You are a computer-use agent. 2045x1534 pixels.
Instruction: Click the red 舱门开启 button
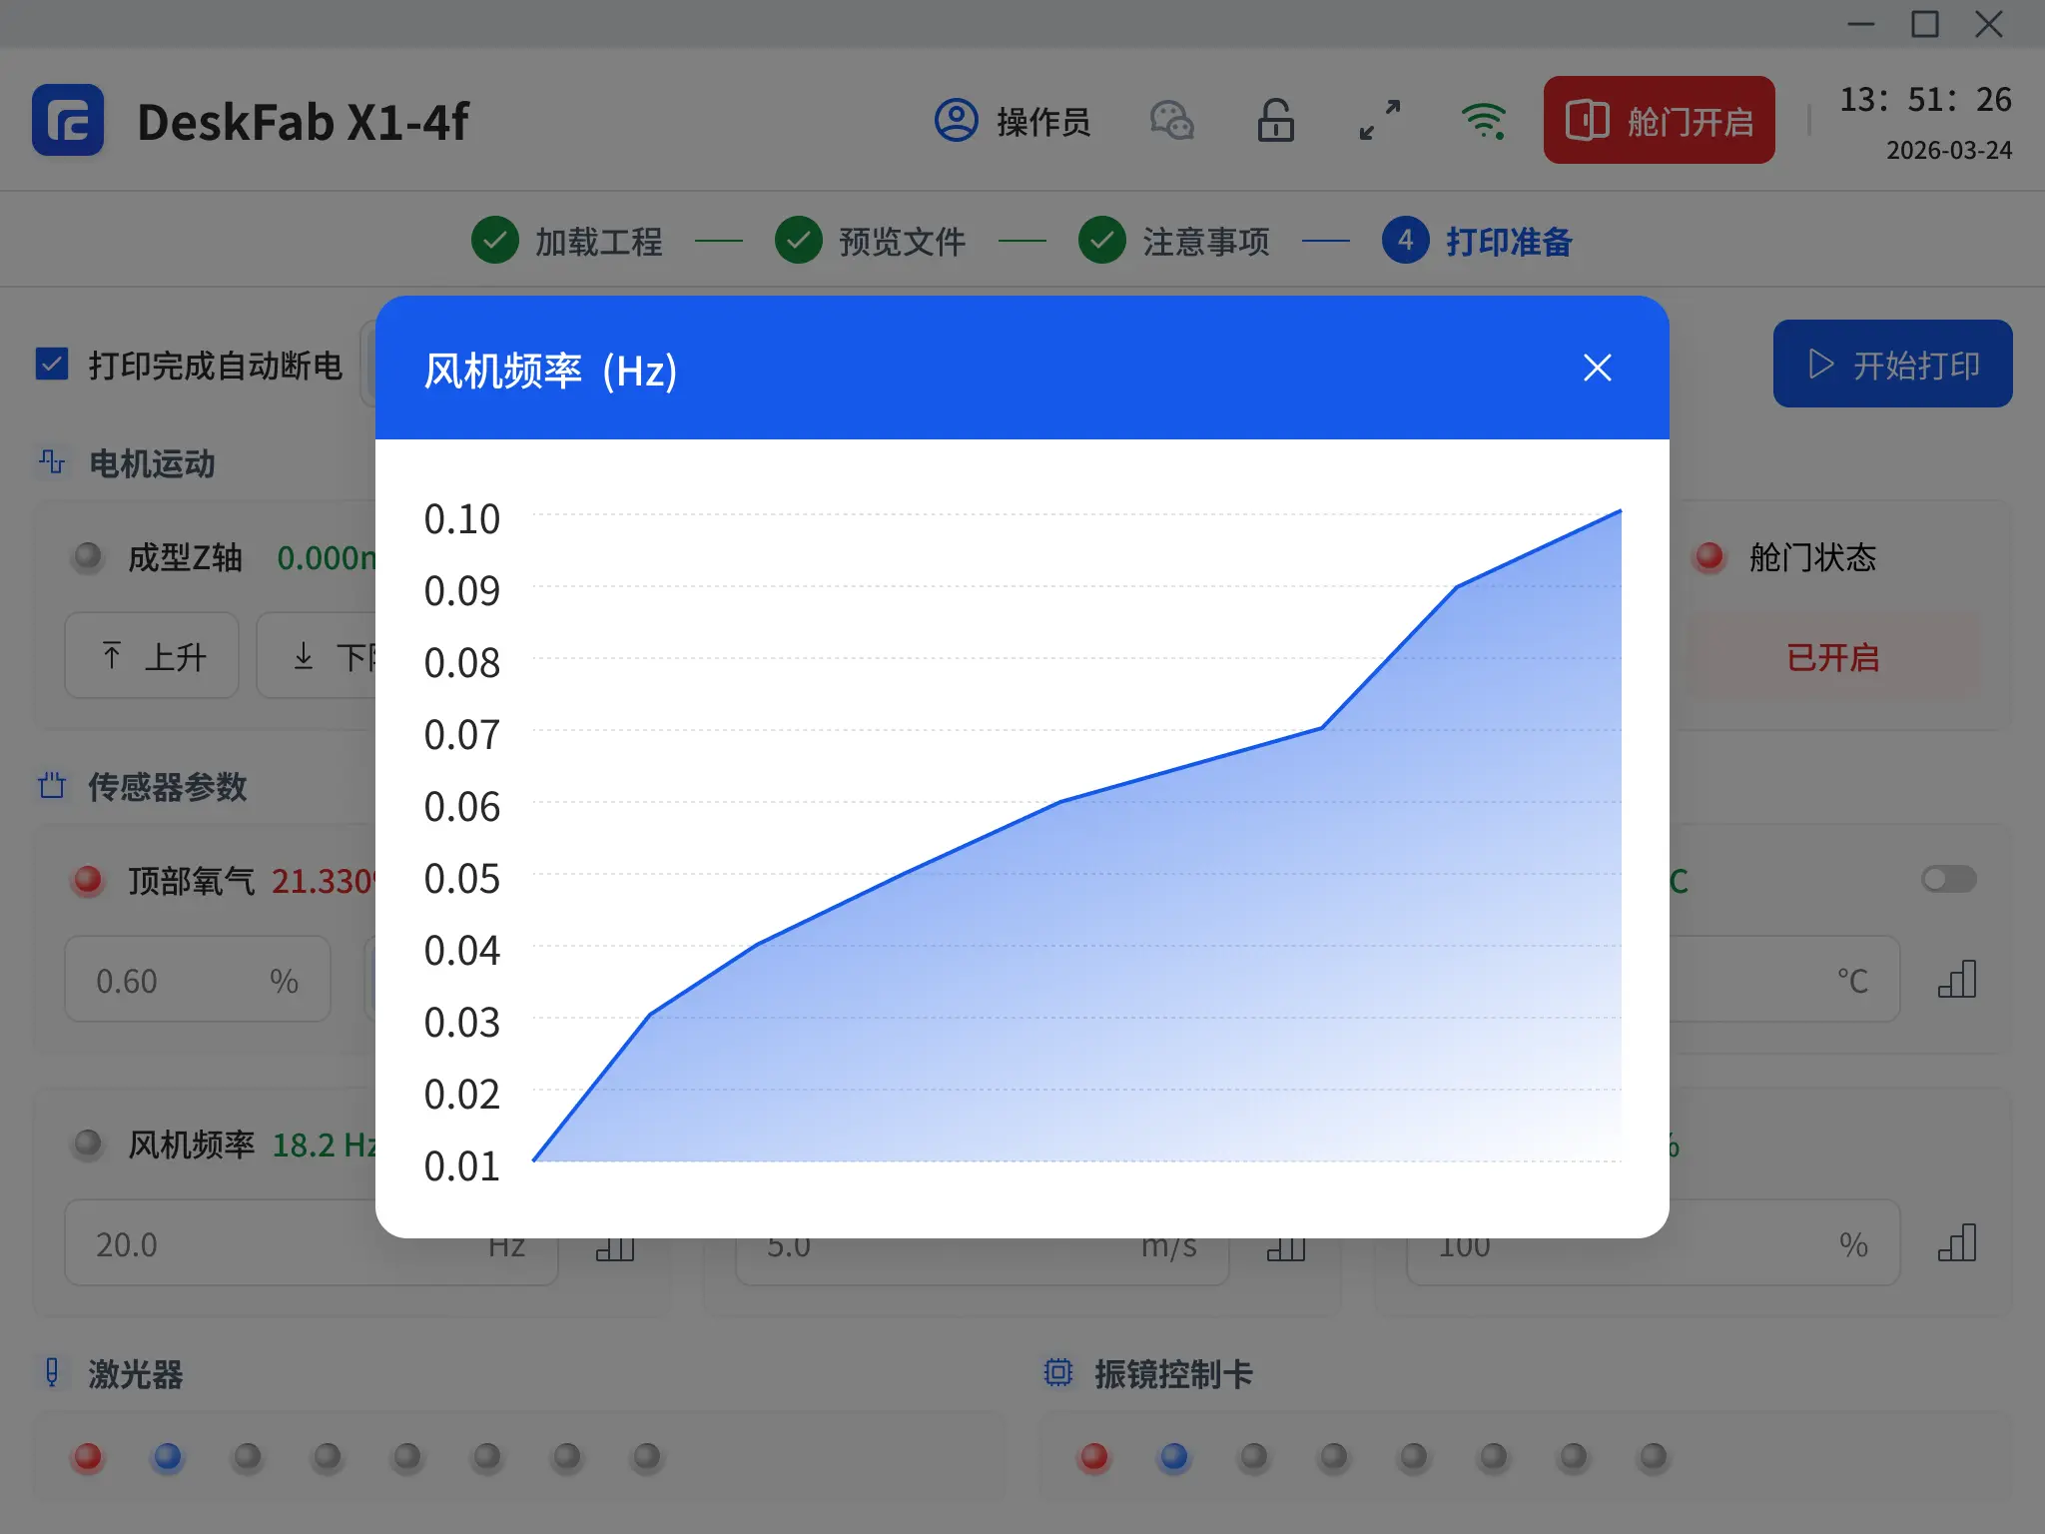click(x=1659, y=121)
